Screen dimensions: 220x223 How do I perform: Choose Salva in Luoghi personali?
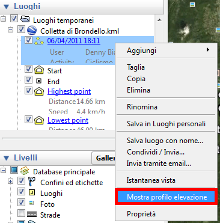click(x=166, y=124)
